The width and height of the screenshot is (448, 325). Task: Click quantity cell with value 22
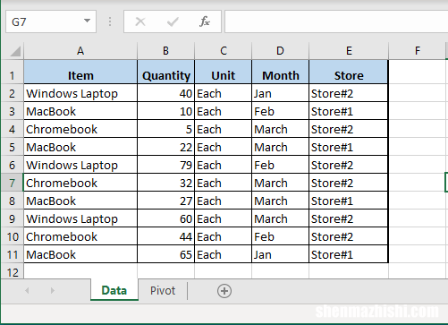(165, 147)
